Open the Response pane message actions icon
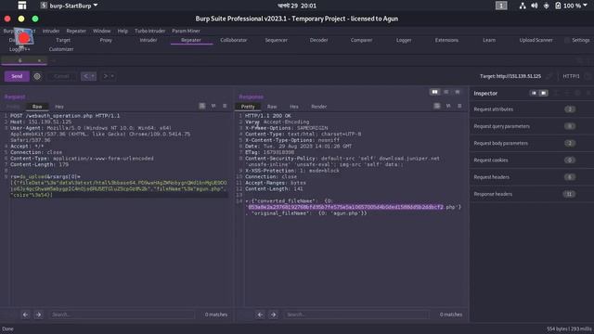Viewport: 594px width, 334px height. pos(437,106)
